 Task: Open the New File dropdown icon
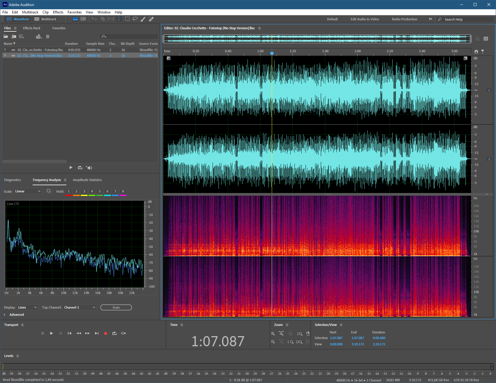coord(22,36)
